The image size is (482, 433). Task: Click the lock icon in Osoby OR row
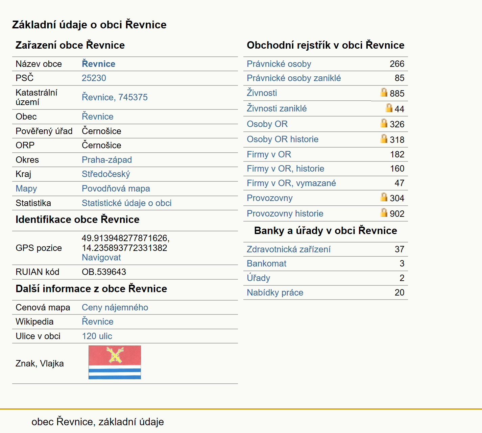(x=384, y=123)
